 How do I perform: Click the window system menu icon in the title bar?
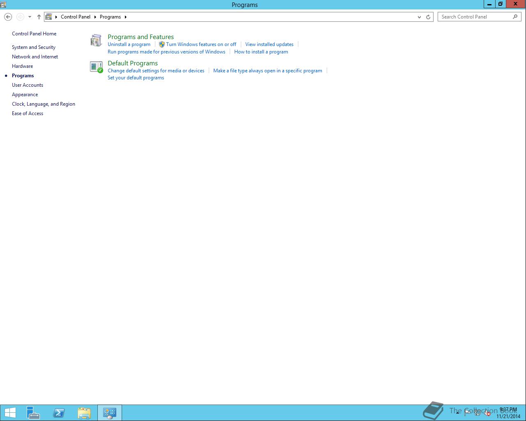click(3, 5)
